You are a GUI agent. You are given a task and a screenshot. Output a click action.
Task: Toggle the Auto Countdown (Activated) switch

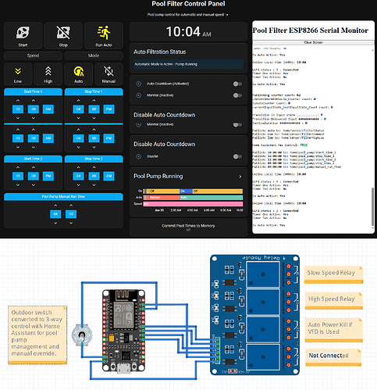coord(237,84)
